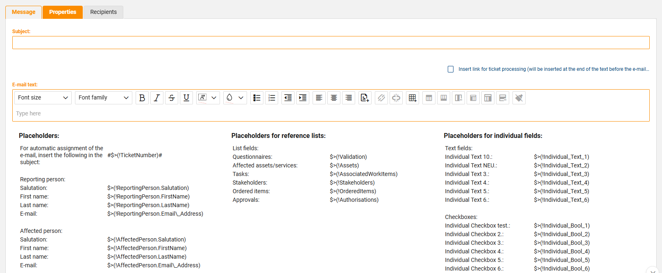Click the delete table row icon
Screen dimensions: 662x273
point(503,98)
